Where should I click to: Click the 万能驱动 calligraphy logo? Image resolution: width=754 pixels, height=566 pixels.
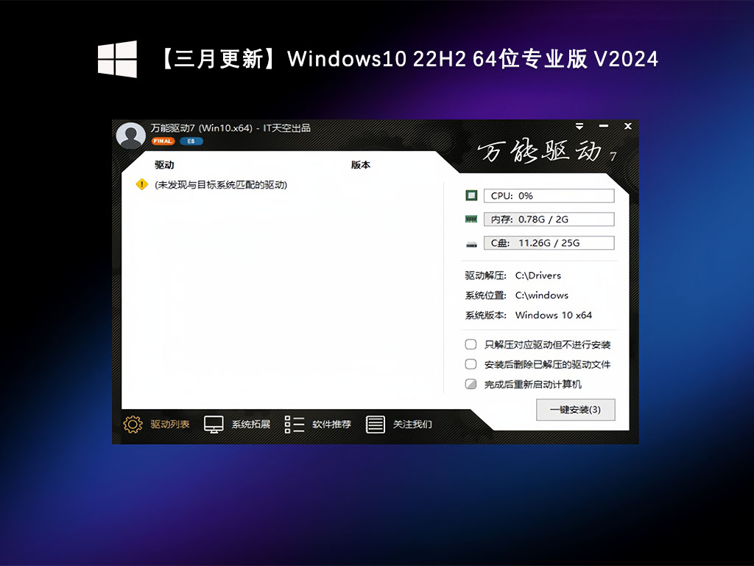[547, 151]
